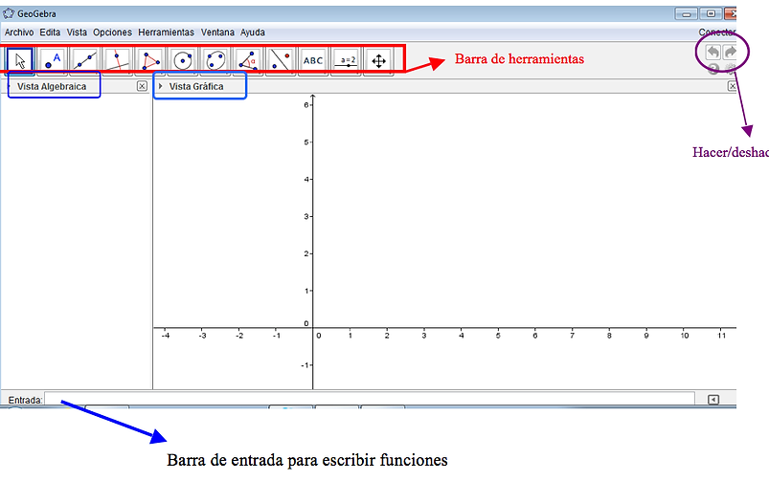Select the Move Graphics View tool
Viewport: 769px width, 481px height.
[x=378, y=61]
